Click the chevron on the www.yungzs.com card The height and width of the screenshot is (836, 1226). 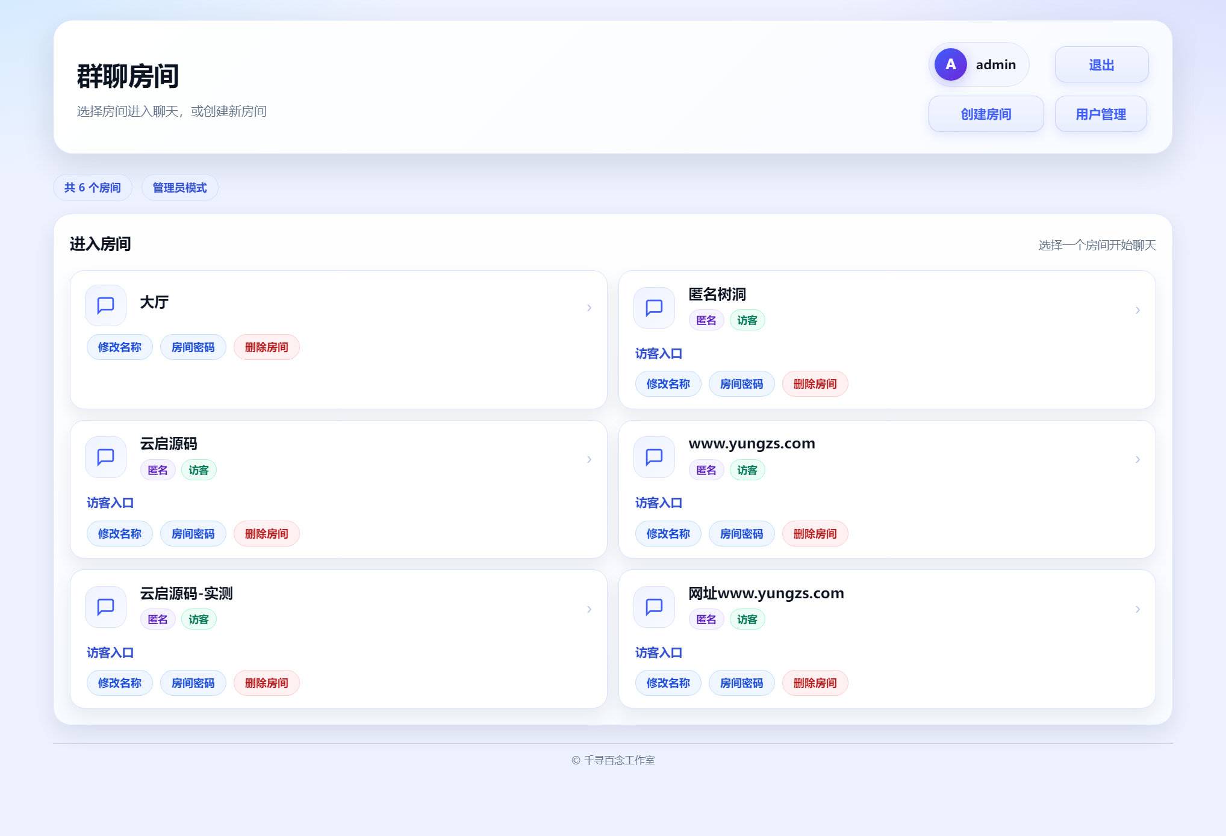pyautogui.click(x=1137, y=459)
